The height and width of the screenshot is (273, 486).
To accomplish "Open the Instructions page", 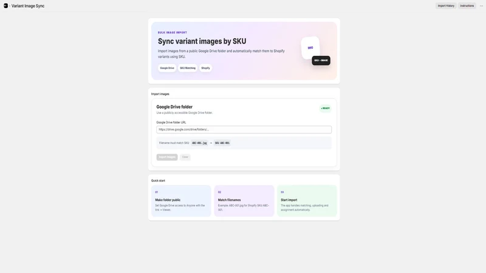I will click(467, 6).
